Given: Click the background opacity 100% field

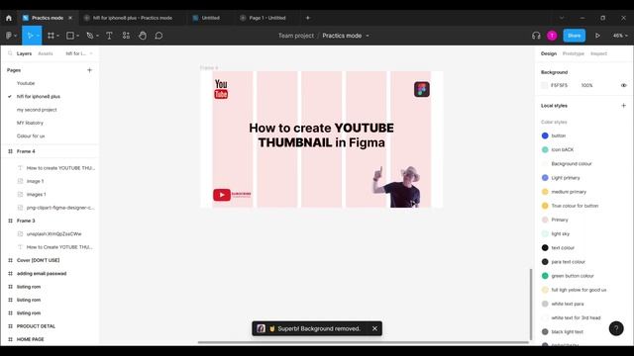Looking at the screenshot, I should point(587,85).
